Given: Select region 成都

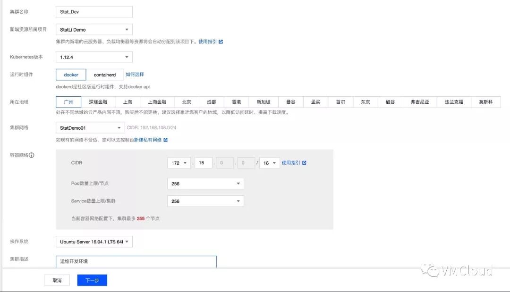Looking at the screenshot, I should pyautogui.click(x=212, y=102).
